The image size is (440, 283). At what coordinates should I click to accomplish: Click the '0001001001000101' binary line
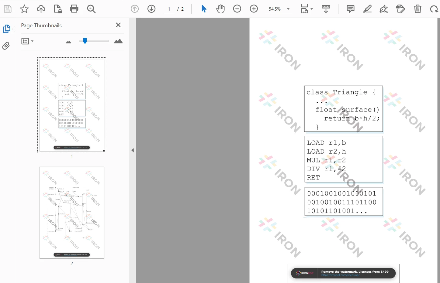pyautogui.click(x=342, y=193)
